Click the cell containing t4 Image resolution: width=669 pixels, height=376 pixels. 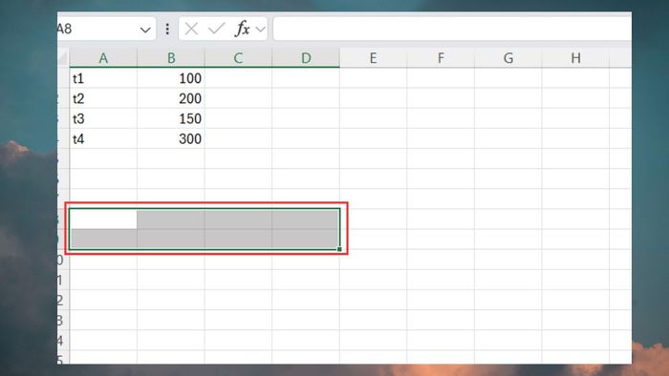103,138
